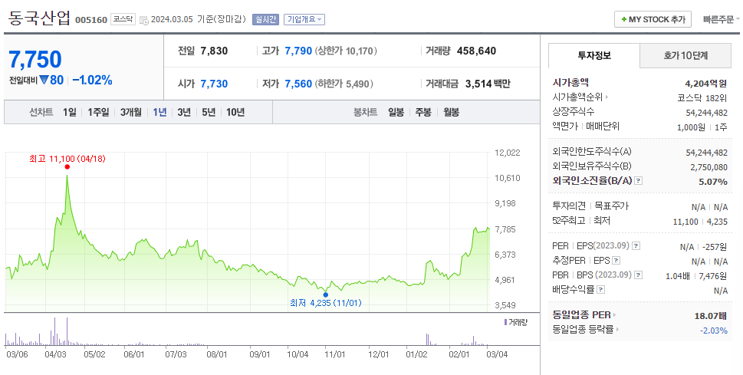Click EPS value -257원
This screenshot has height=375, width=743.
[x=715, y=247]
